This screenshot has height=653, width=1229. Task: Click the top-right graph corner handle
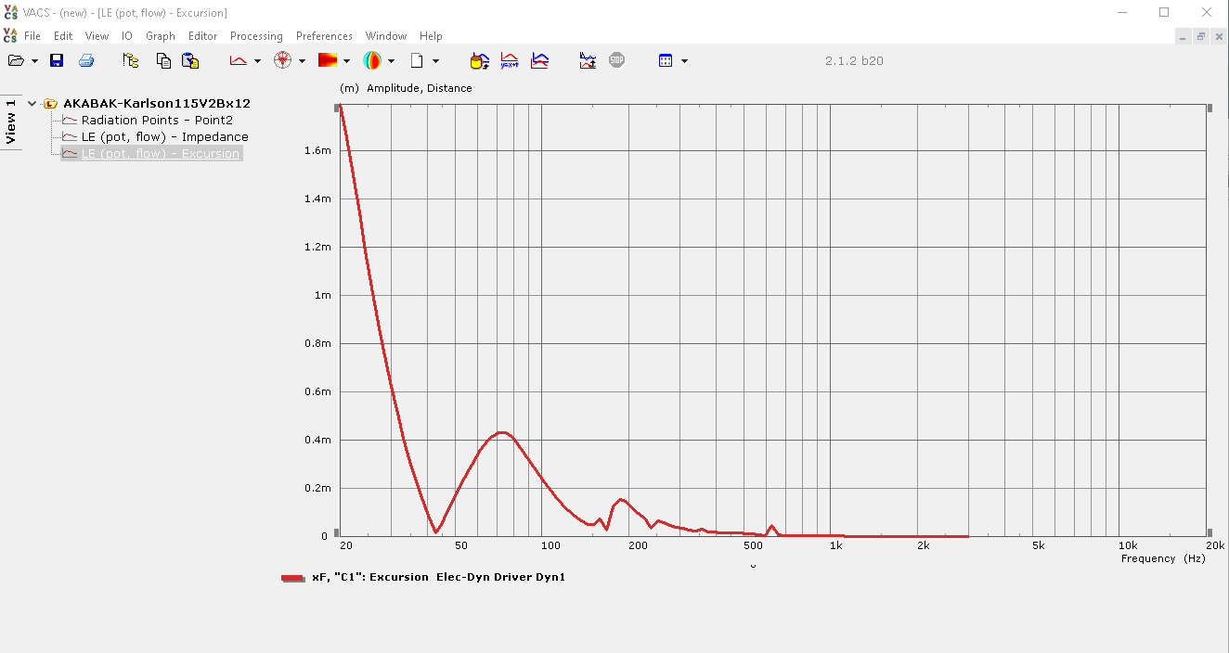pyautogui.click(x=1210, y=108)
